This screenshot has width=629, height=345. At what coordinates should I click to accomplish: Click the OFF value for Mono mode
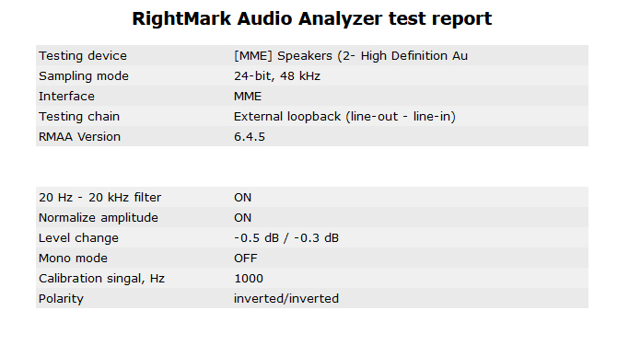click(x=246, y=258)
